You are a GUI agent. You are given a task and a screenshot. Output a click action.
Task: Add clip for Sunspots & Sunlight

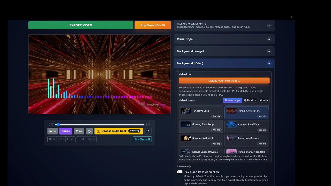tap(216, 144)
